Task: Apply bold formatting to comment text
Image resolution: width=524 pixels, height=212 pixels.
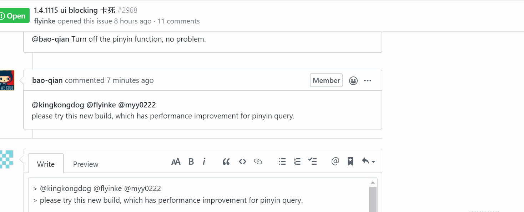Action: (x=191, y=162)
